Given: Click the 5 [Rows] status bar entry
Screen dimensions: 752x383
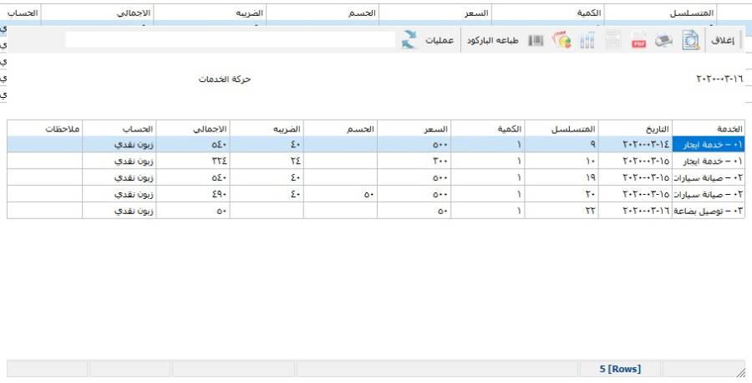Looking at the screenshot, I should point(620,369).
